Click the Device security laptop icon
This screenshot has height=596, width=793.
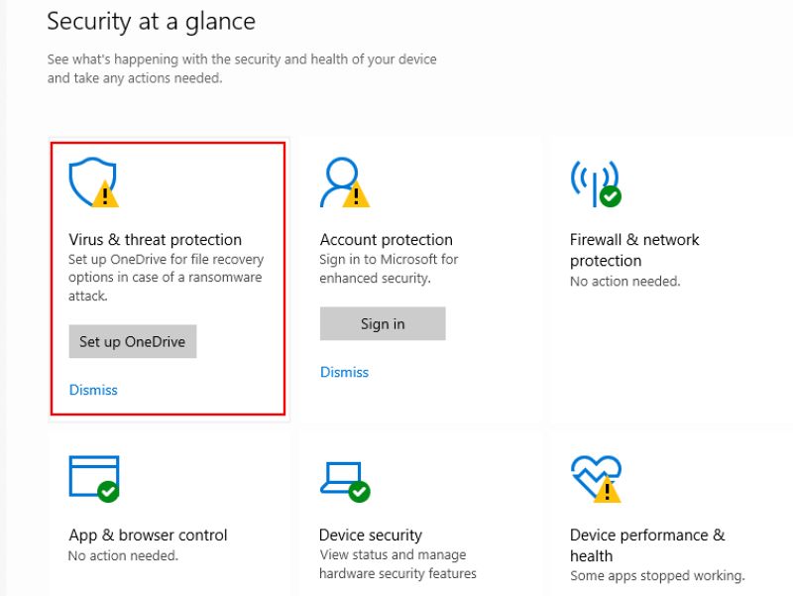click(345, 481)
